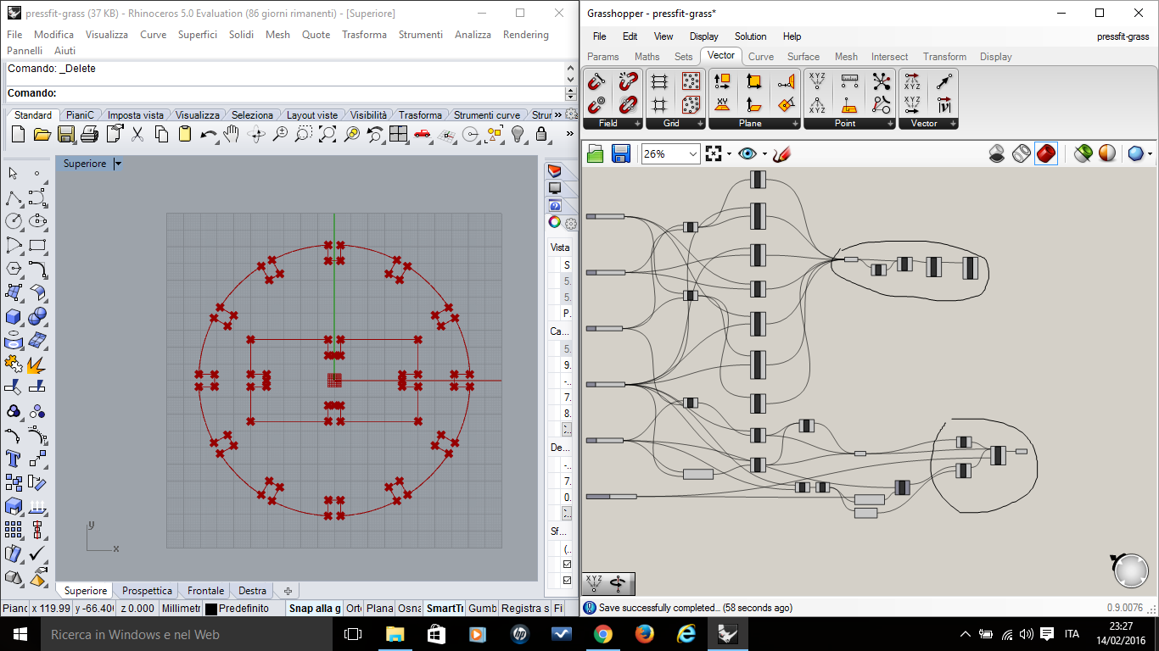Click the Rhino four-viewport layout icon
Image resolution: width=1159 pixels, height=651 pixels.
[399, 134]
